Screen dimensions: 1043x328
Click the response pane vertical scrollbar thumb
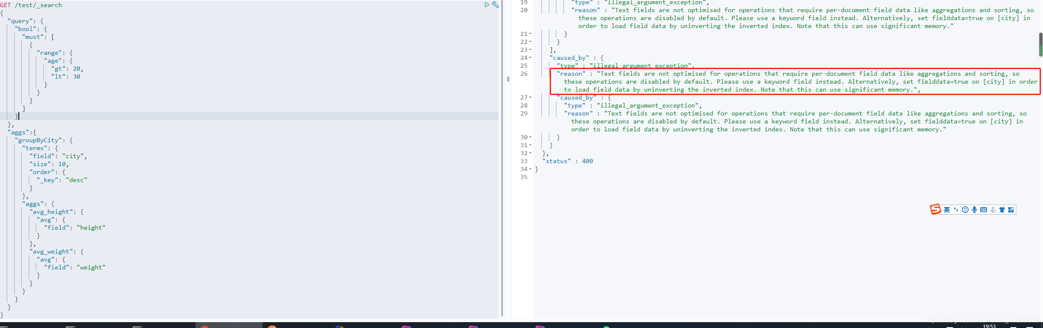(1040, 44)
